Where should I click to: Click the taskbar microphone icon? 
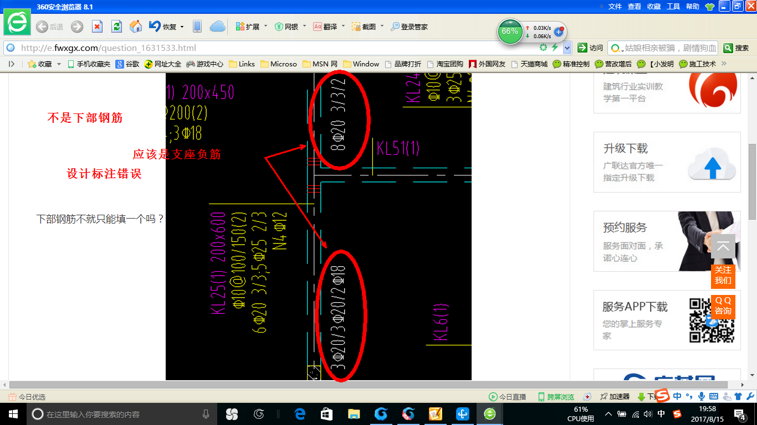pyautogui.click(x=206, y=413)
